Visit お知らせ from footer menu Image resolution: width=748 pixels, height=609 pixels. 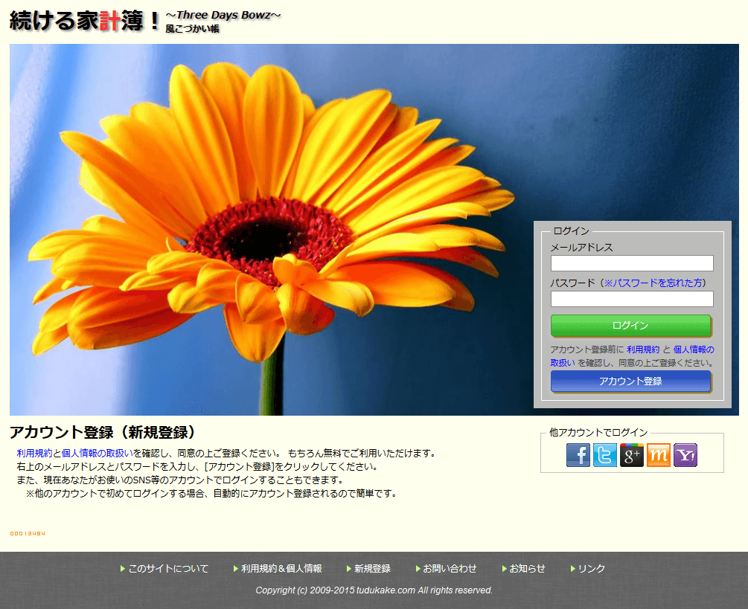tap(528, 568)
